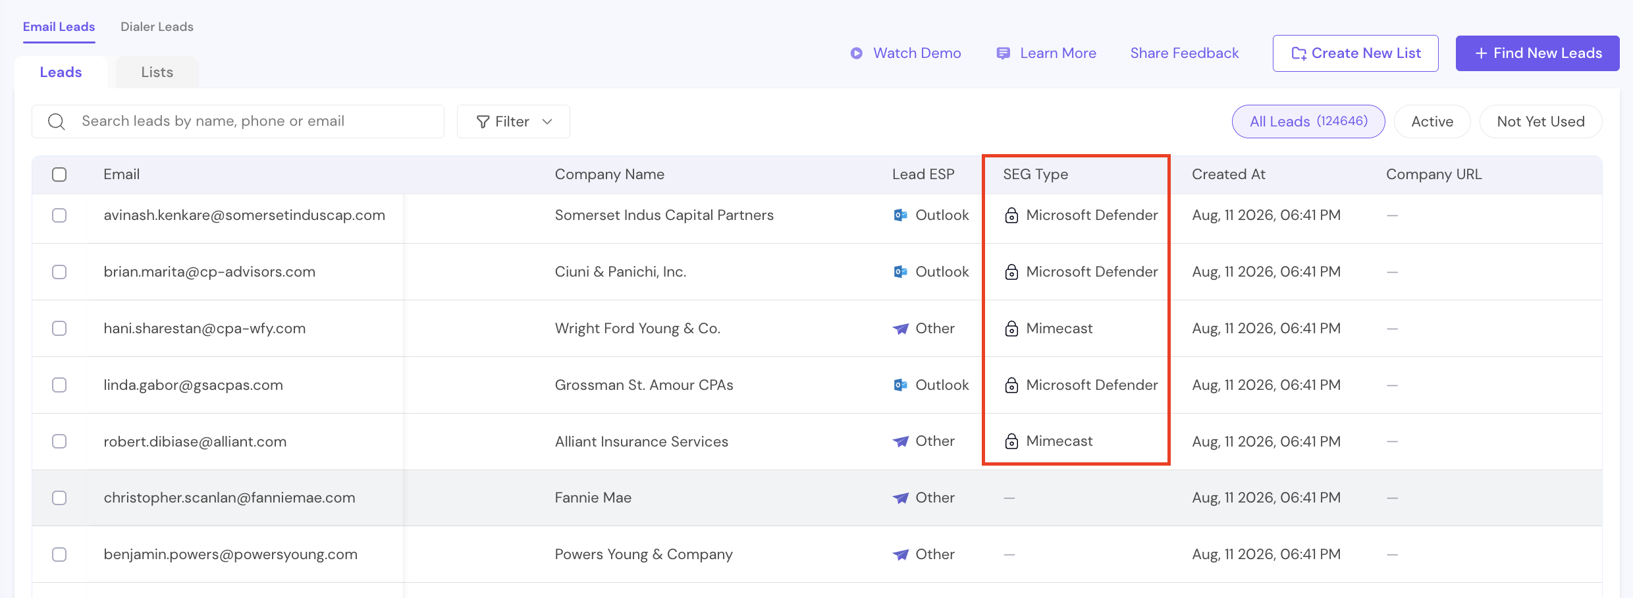
Task: Click lock icon for robert.dibiase Mimecast
Action: point(1011,441)
